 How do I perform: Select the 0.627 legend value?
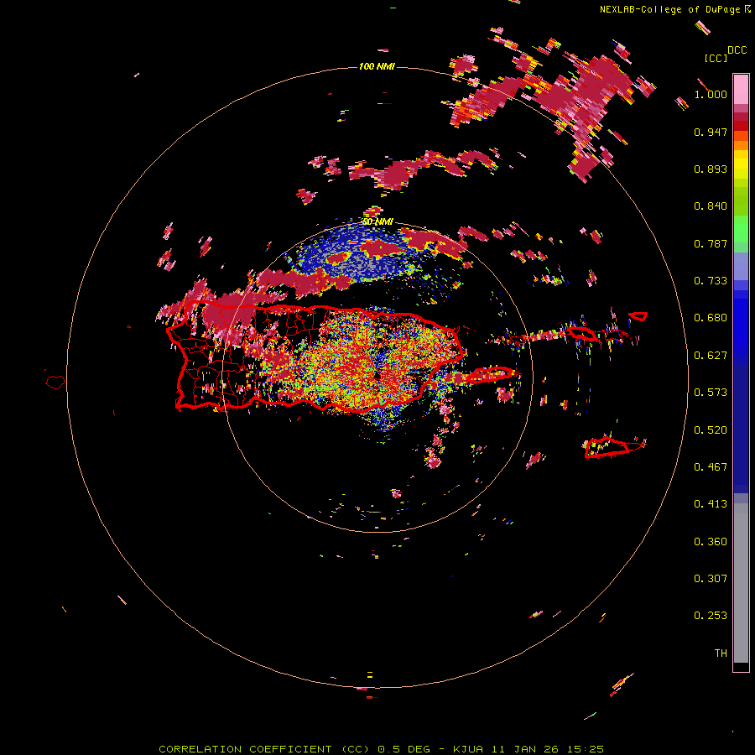tap(711, 356)
